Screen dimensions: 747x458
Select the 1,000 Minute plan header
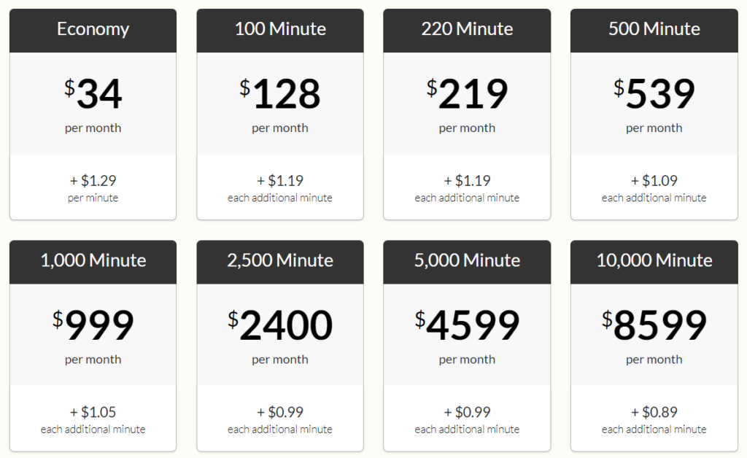93,262
